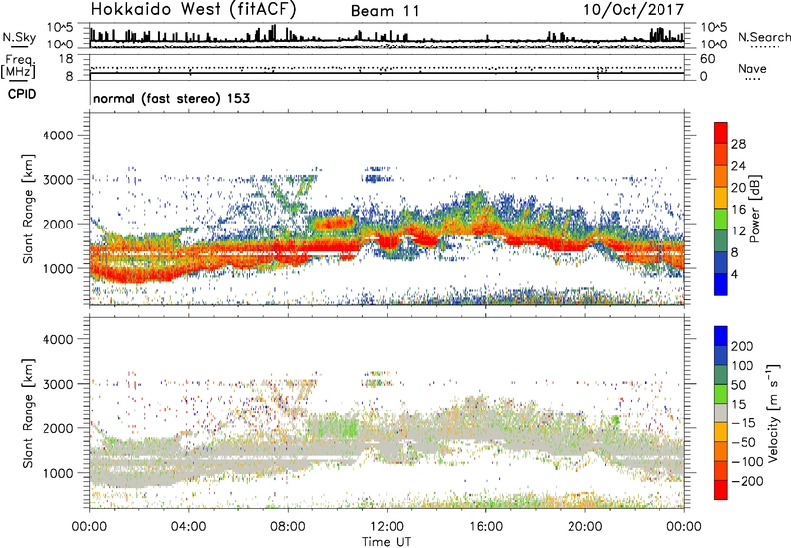
Task: Click the "1000" tick of the velocity panel
Action: point(58,473)
